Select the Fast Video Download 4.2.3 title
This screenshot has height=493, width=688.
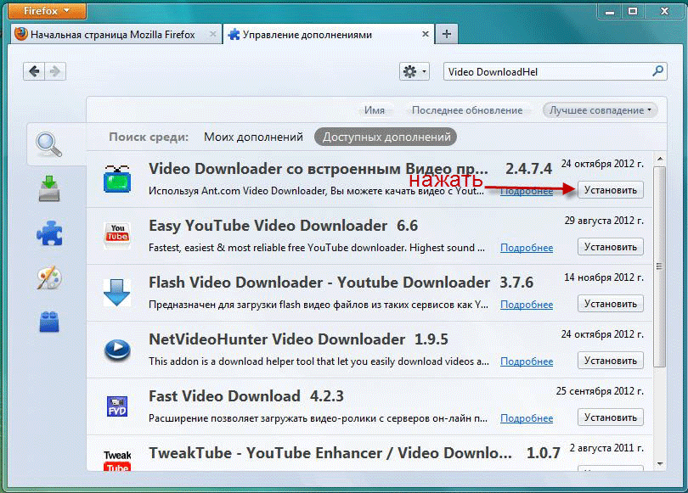tap(246, 396)
